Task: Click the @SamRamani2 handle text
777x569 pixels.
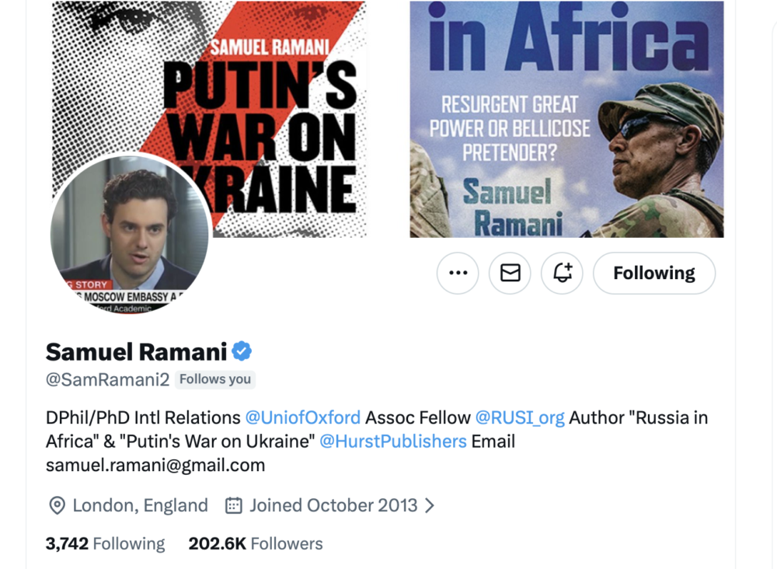Action: (106, 379)
